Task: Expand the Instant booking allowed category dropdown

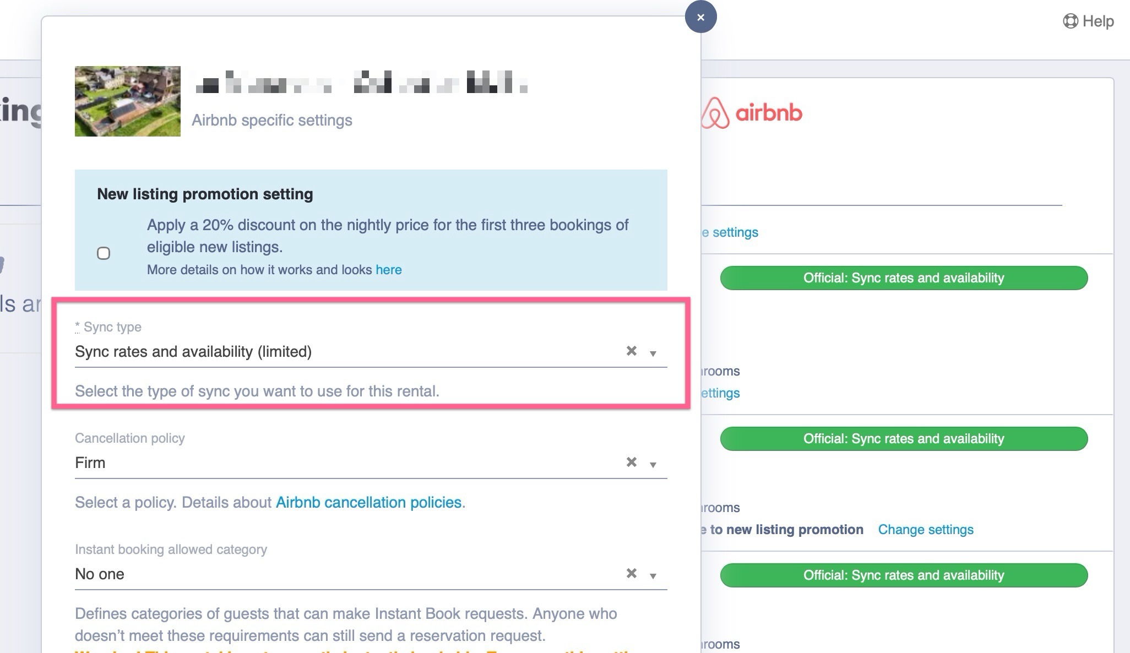Action: click(653, 576)
